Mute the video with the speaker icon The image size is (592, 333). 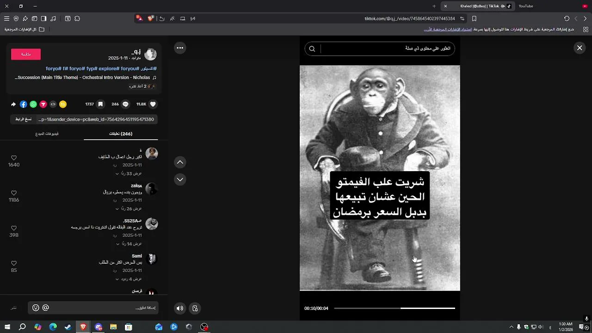pos(180,308)
